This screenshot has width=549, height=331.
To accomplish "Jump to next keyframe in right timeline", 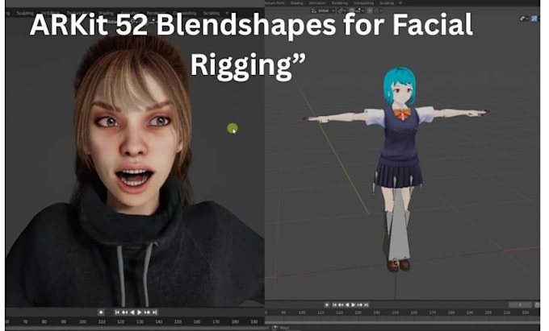I will [x=360, y=304].
